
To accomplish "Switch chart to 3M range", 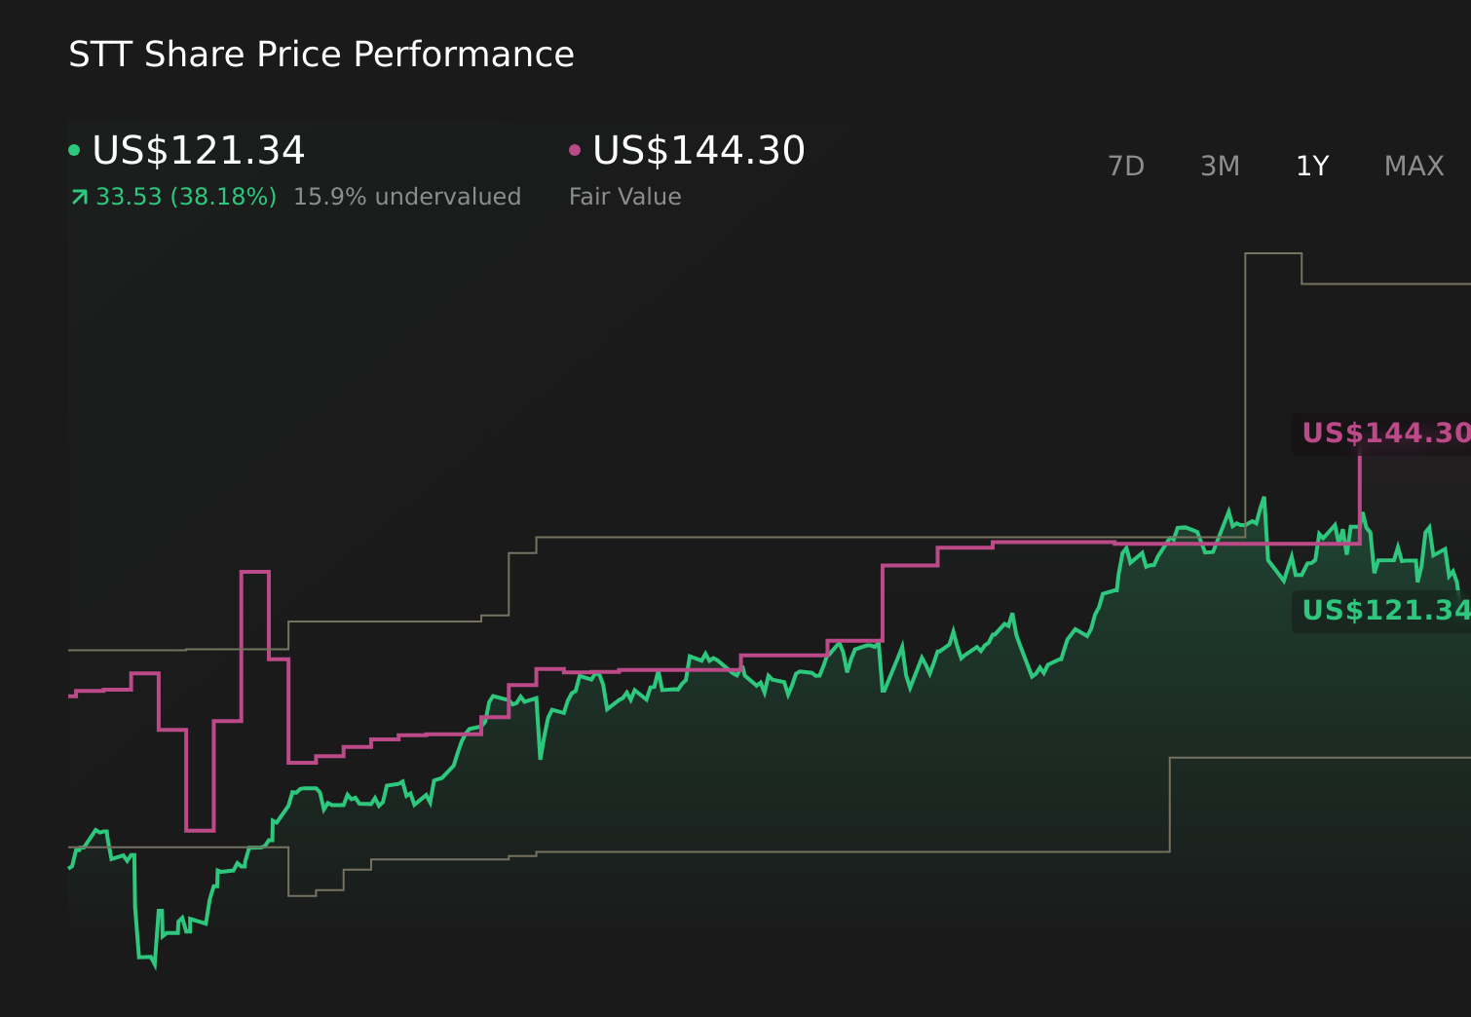I will pyautogui.click(x=1220, y=167).
